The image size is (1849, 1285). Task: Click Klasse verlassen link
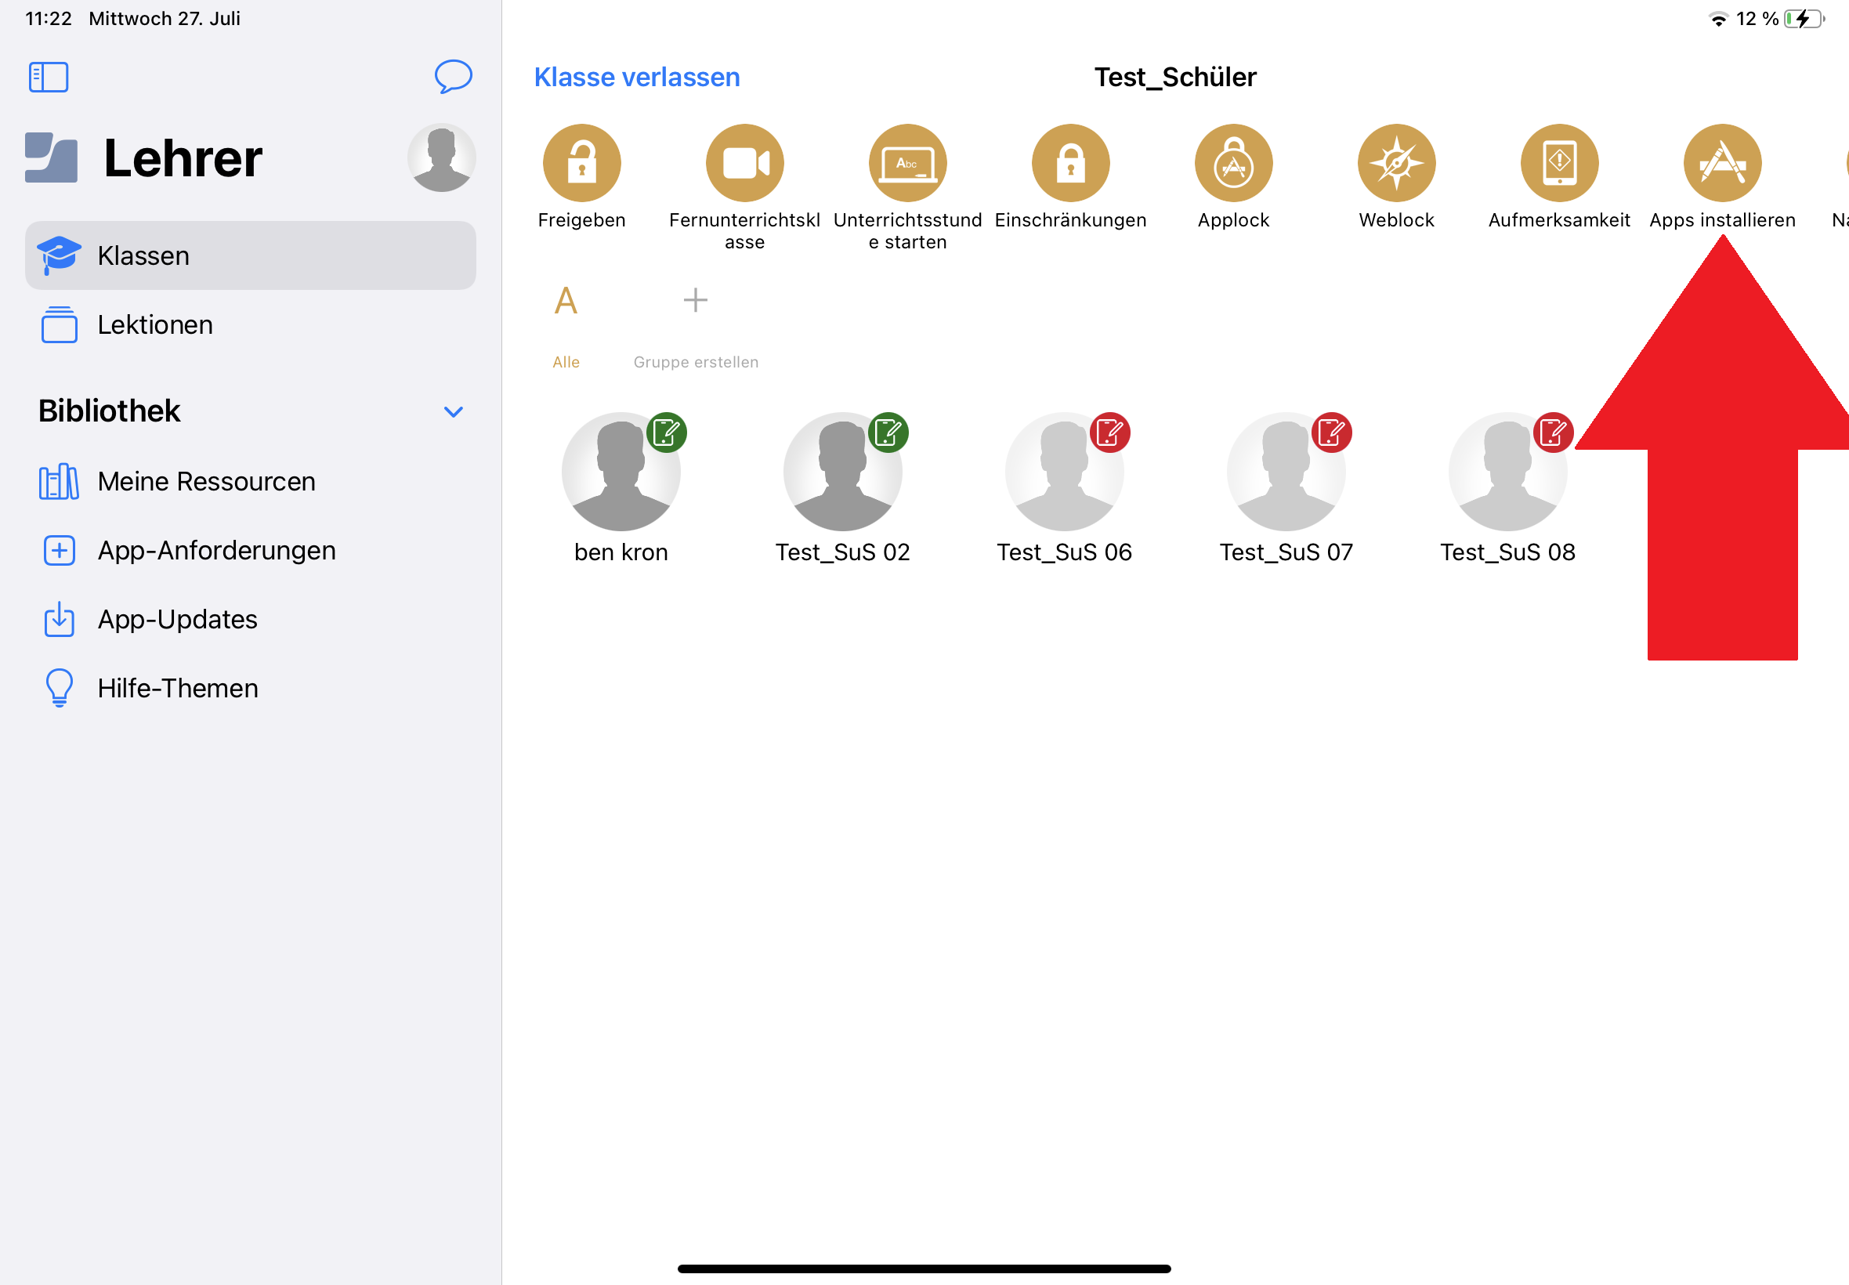pos(637,78)
